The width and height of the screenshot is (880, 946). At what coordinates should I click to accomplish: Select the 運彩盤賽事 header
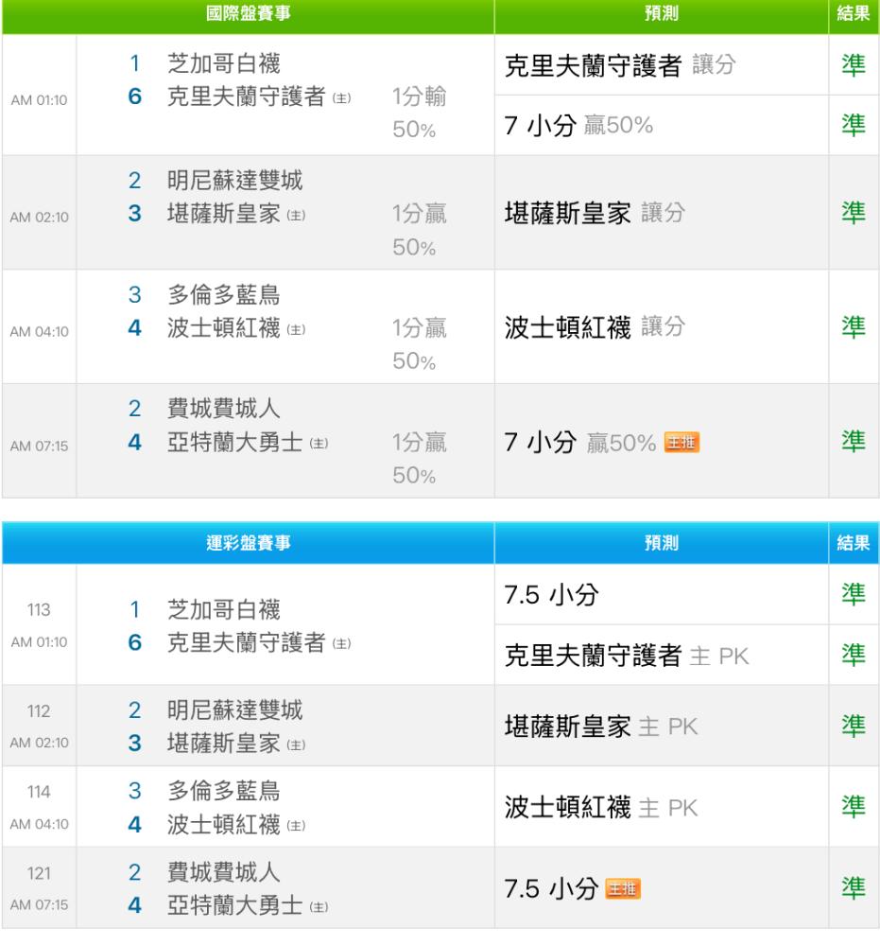pyautogui.click(x=249, y=543)
